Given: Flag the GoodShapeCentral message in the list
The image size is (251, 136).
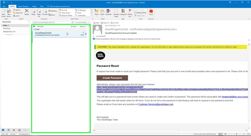Looking at the screenshot, I should tap(83, 32).
